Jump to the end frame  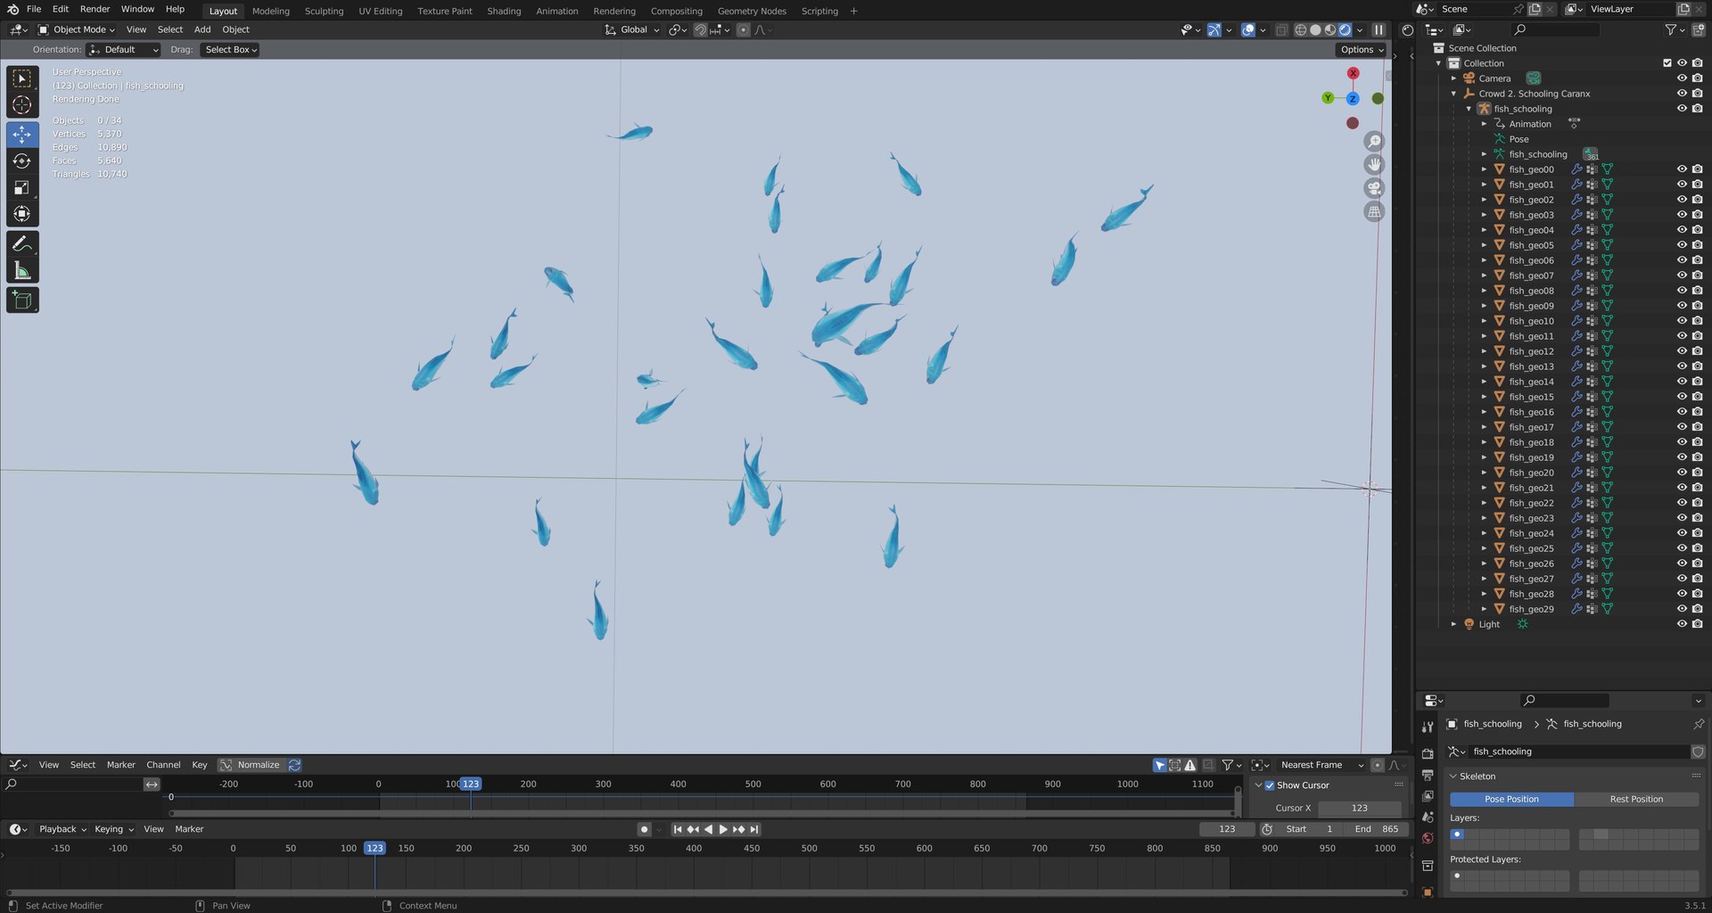click(754, 829)
